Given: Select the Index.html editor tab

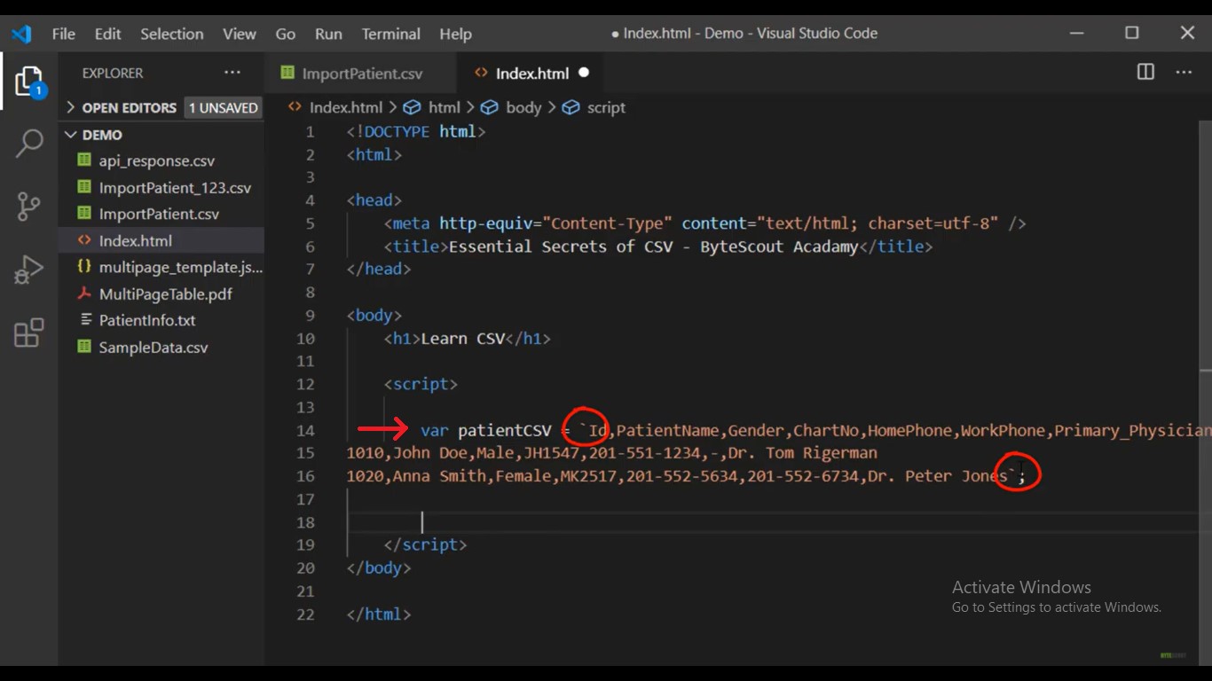Looking at the screenshot, I should (530, 73).
